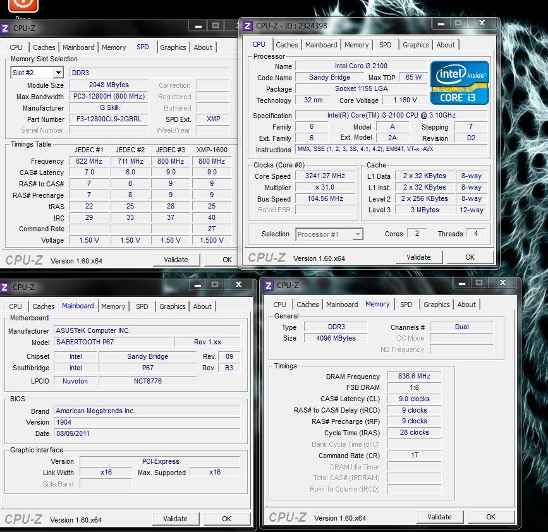Switch to CPU tab in Mainboard window
Image resolution: width=548 pixels, height=532 pixels.
[15, 306]
